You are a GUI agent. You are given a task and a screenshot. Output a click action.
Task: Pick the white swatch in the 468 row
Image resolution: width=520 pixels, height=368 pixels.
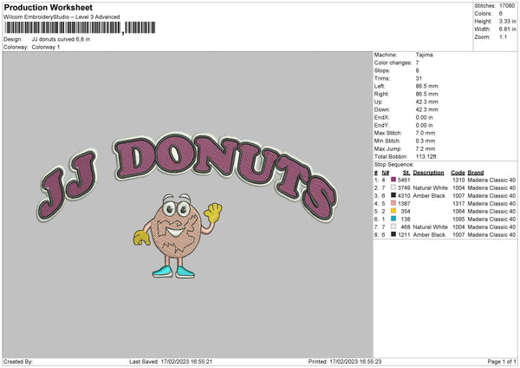point(393,227)
